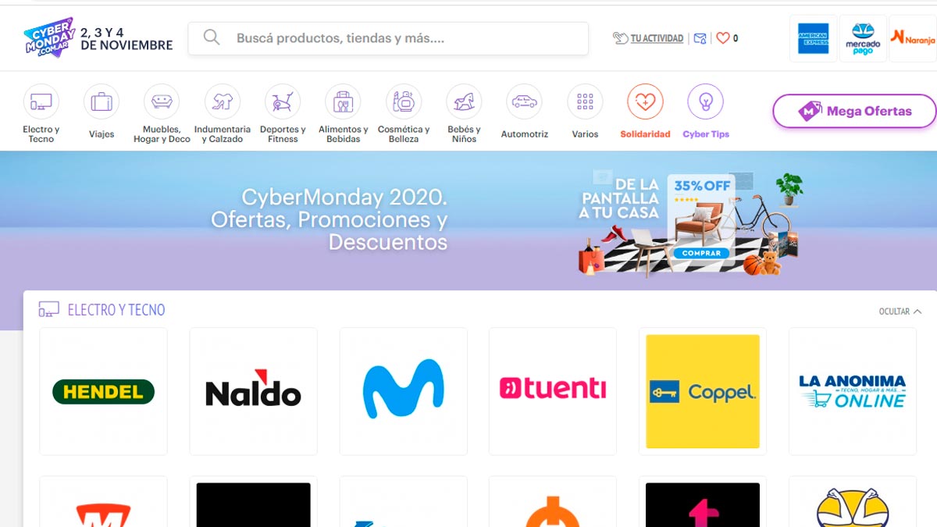The image size is (937, 527).
Task: Open the Hendel store tile
Action: point(103,391)
